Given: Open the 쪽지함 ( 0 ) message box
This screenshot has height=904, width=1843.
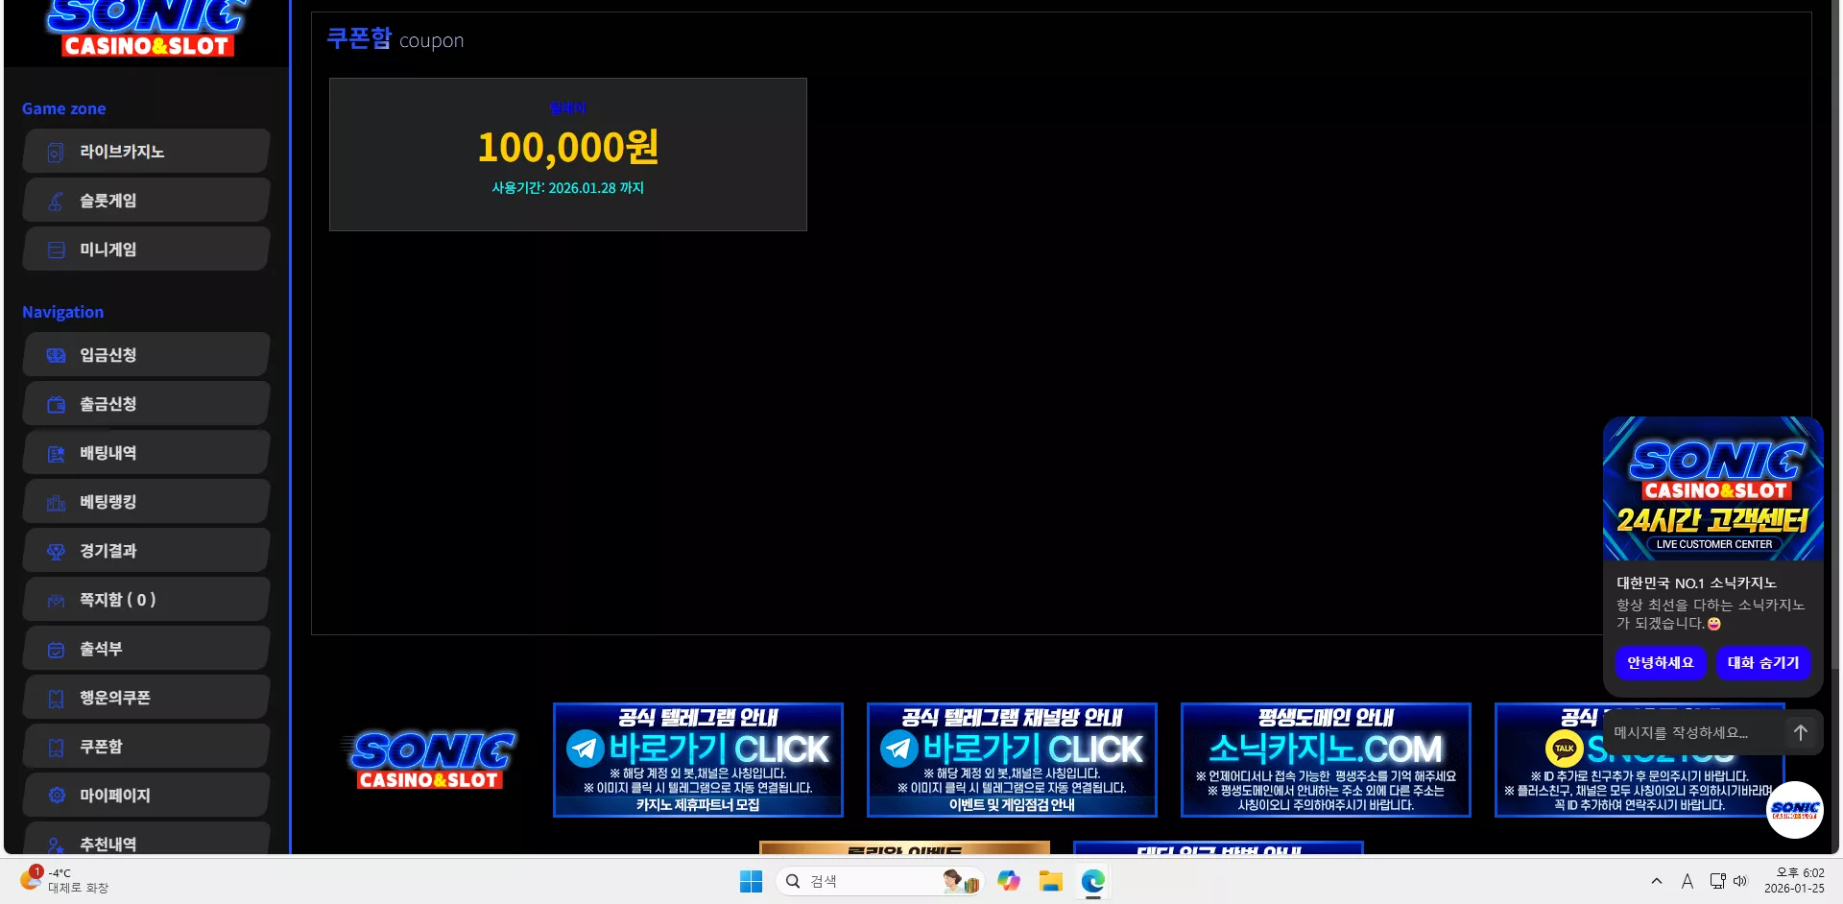Looking at the screenshot, I should point(146,600).
